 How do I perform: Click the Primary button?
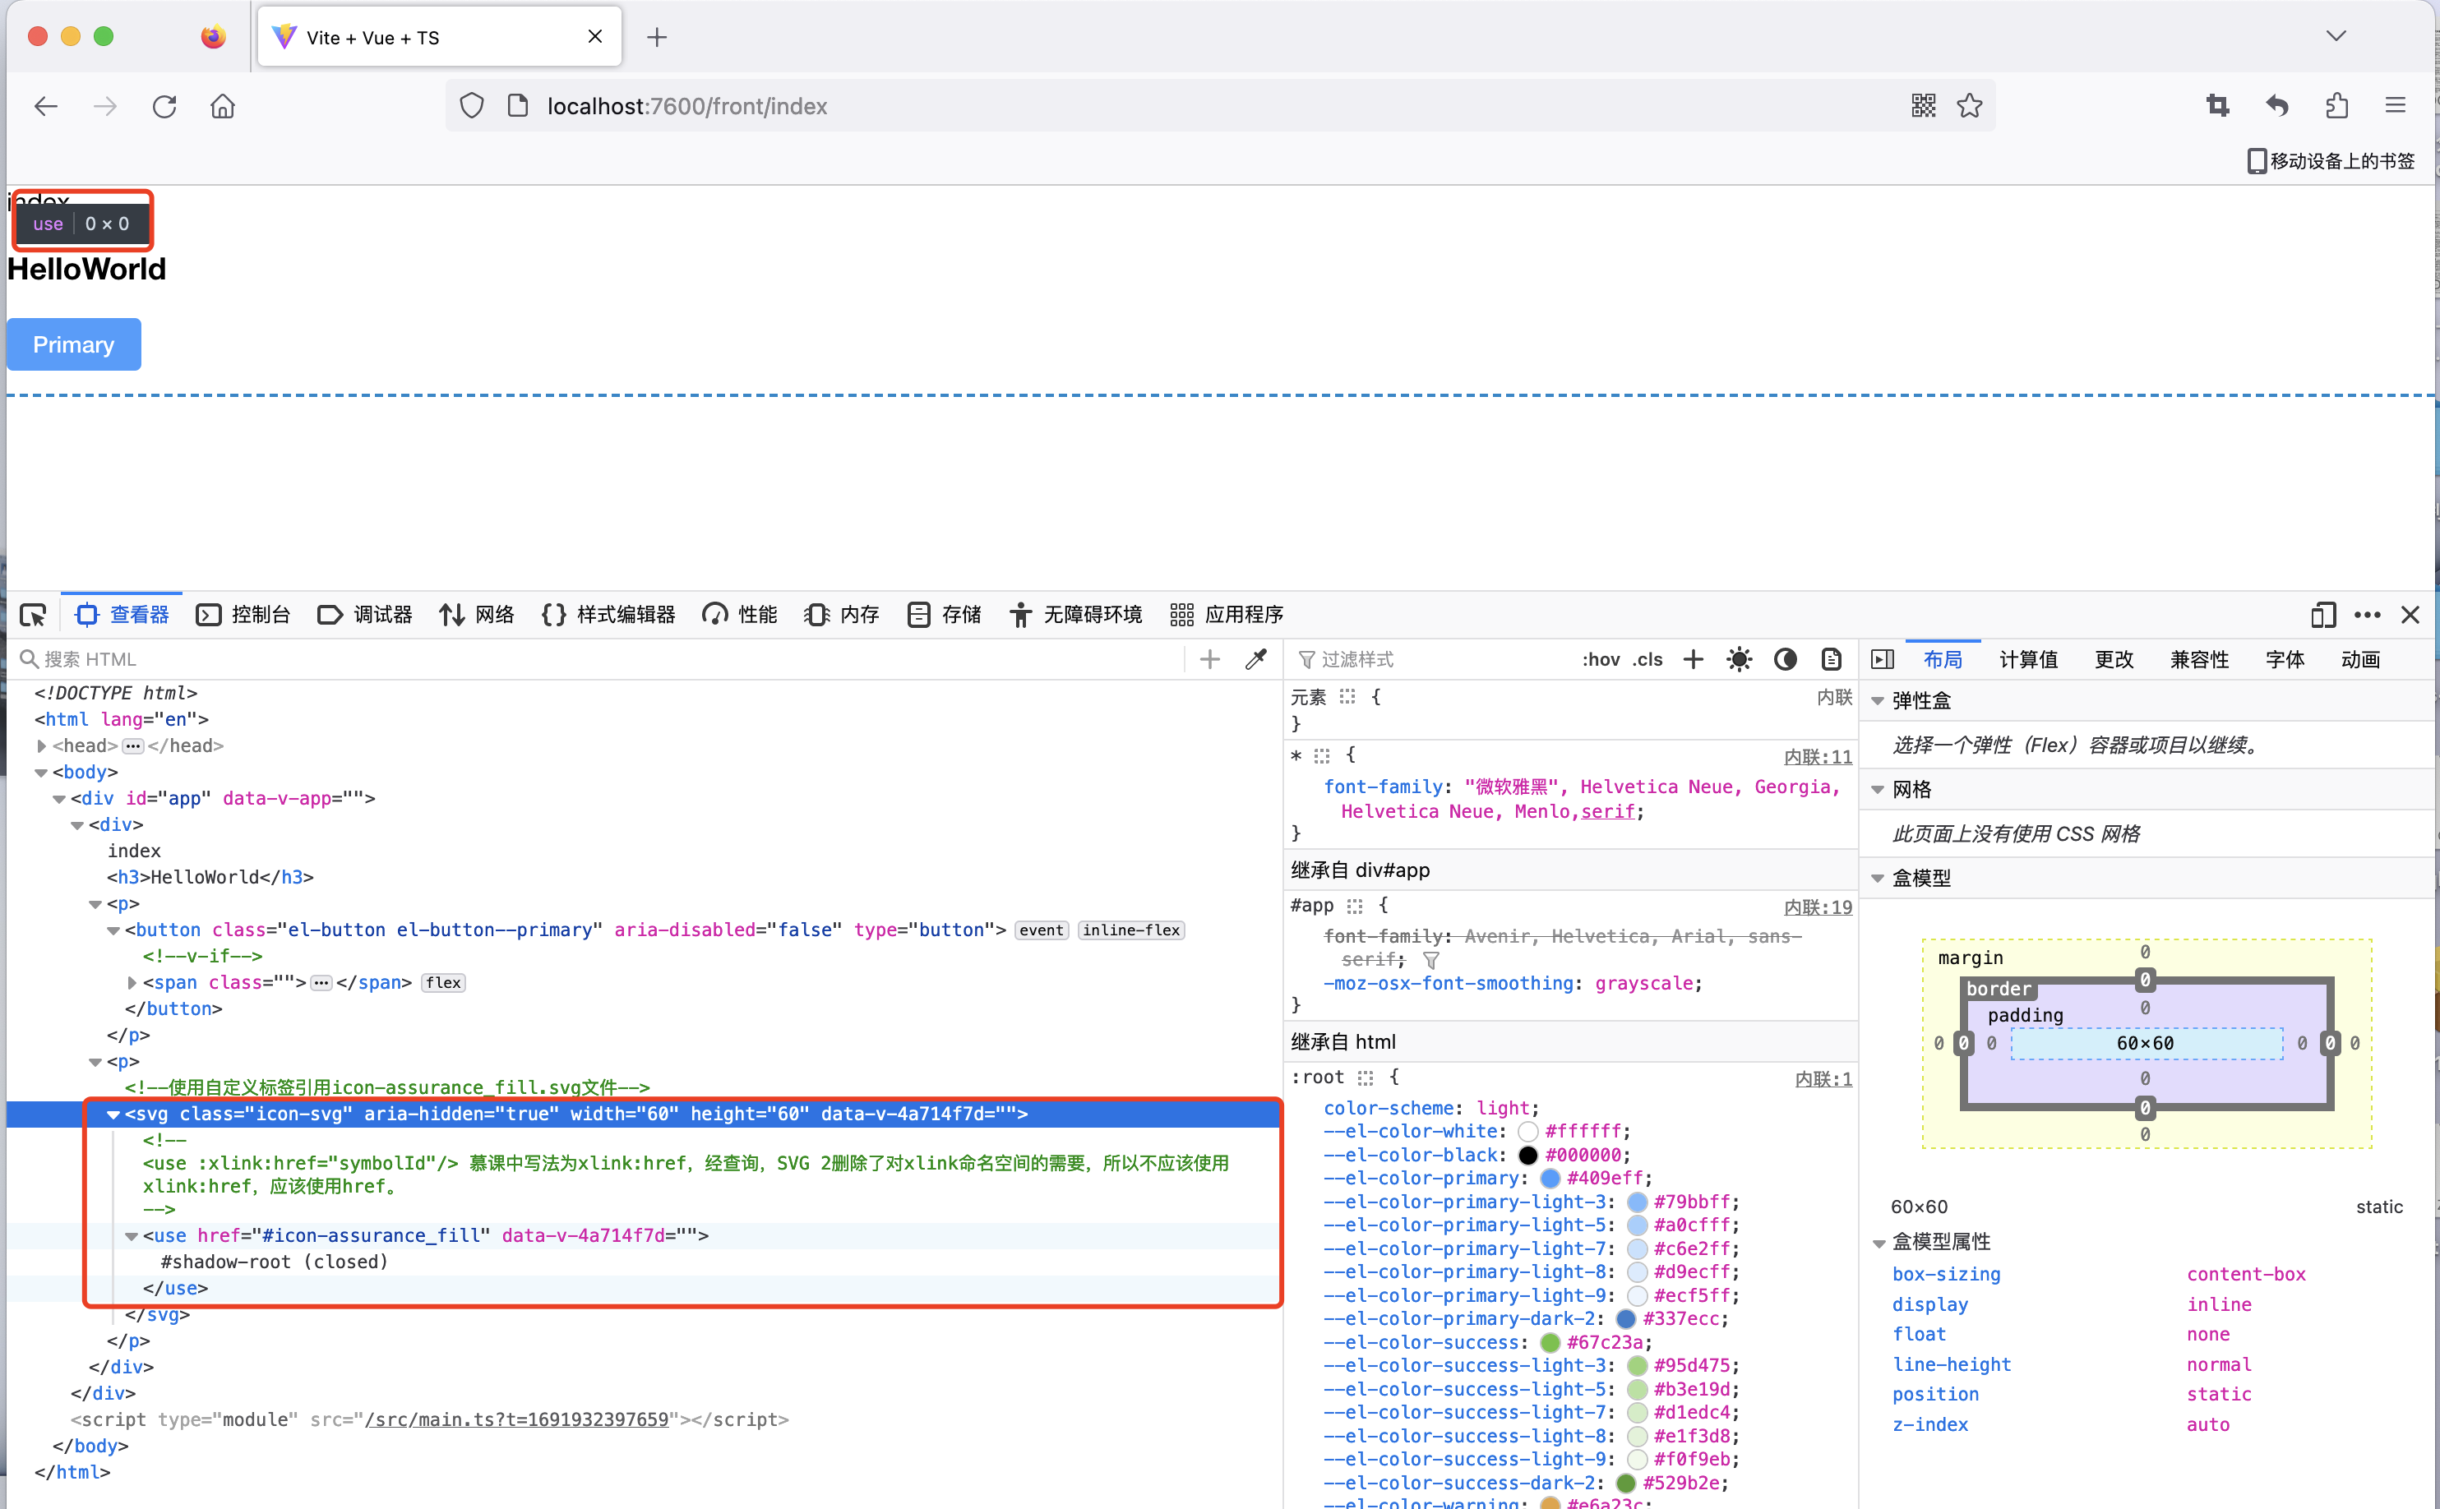[x=74, y=344]
